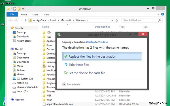Choose Skip these files option
Viewport: 170px width, 106px height.
click(x=77, y=65)
